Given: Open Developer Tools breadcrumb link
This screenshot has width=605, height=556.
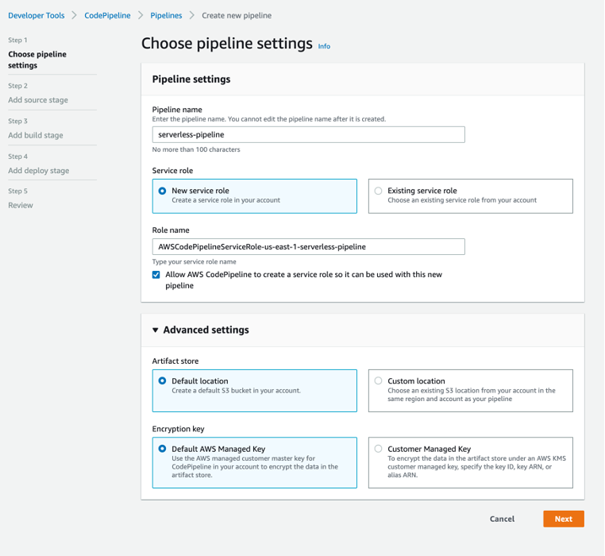Looking at the screenshot, I should pos(37,15).
